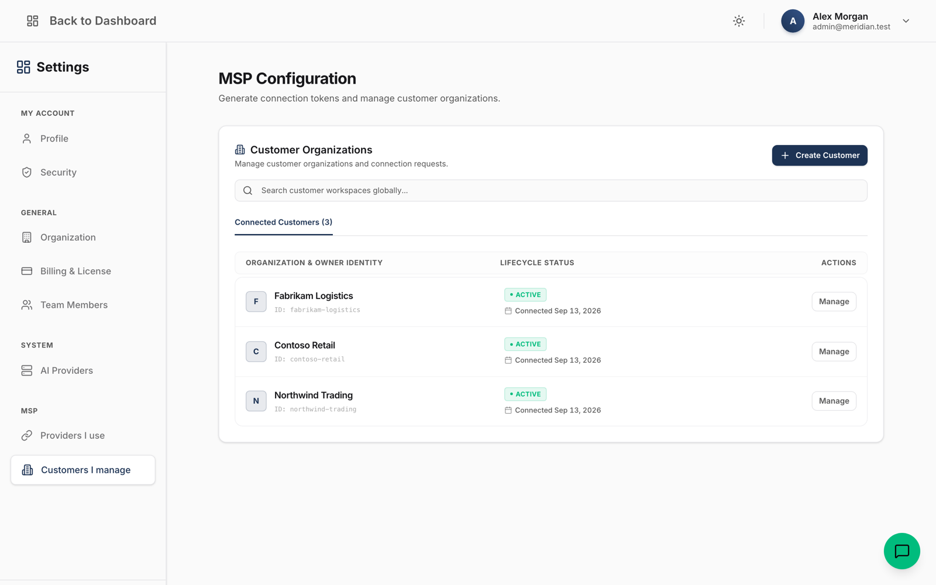Select Customers I manage menu item

point(83,470)
